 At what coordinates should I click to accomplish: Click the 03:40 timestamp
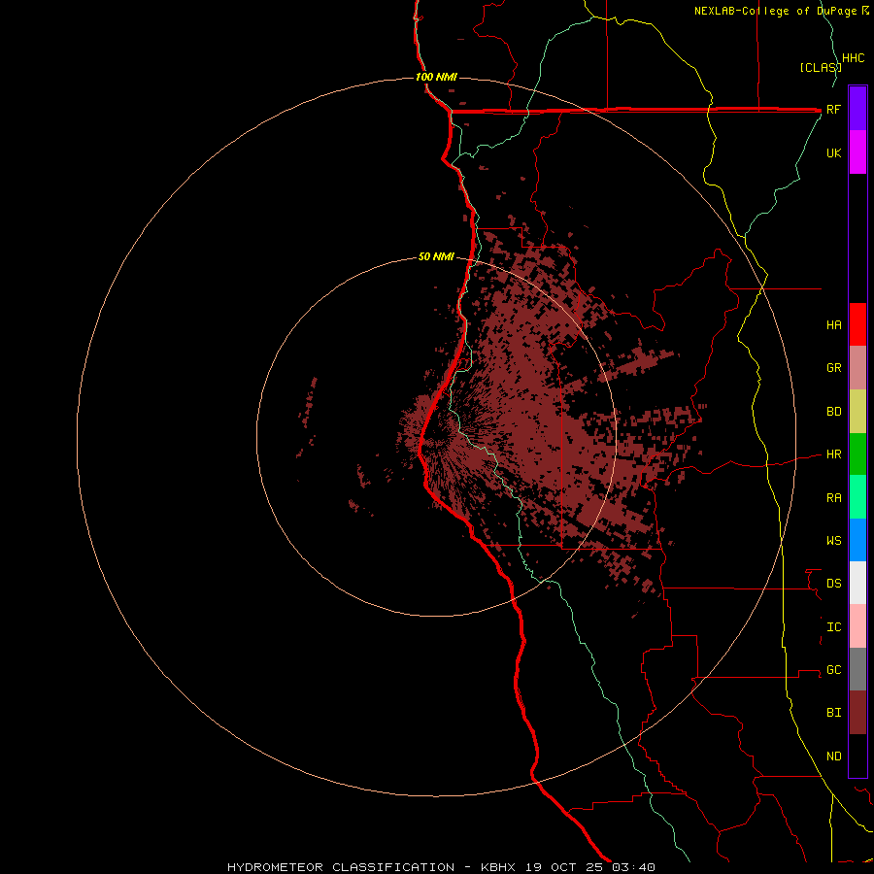tap(632, 867)
